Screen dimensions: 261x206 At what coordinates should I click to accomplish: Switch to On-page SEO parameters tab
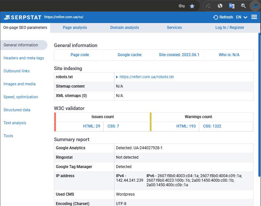(25, 28)
